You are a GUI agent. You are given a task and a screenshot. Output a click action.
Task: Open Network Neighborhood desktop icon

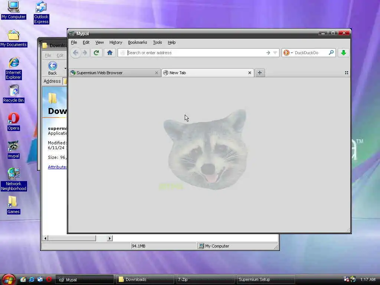(x=14, y=179)
